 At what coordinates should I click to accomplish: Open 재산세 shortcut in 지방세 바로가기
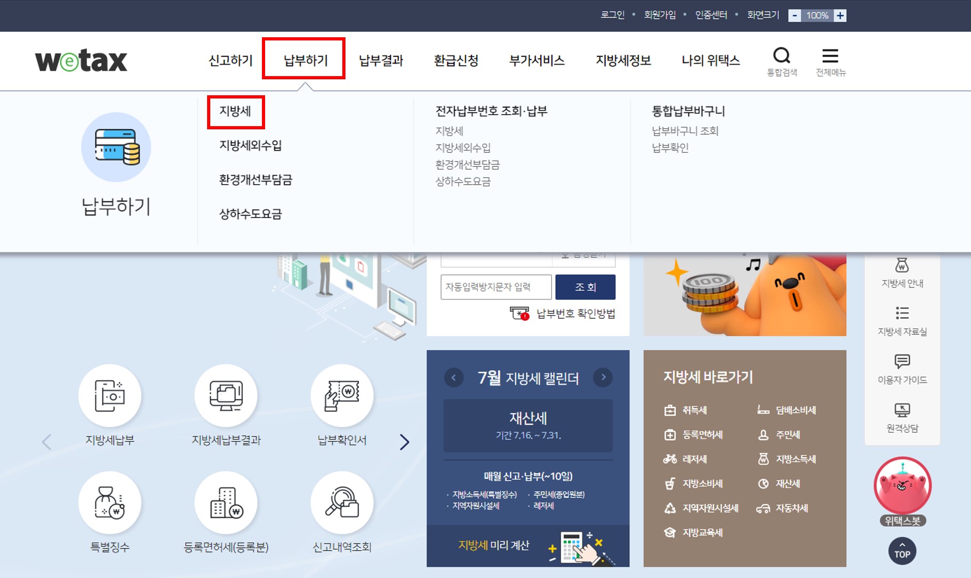tap(779, 484)
